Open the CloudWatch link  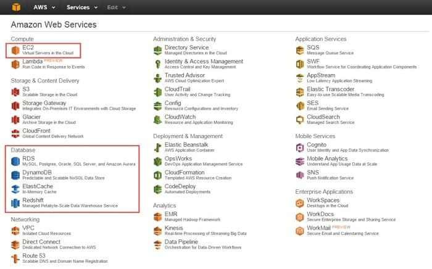tap(180, 117)
